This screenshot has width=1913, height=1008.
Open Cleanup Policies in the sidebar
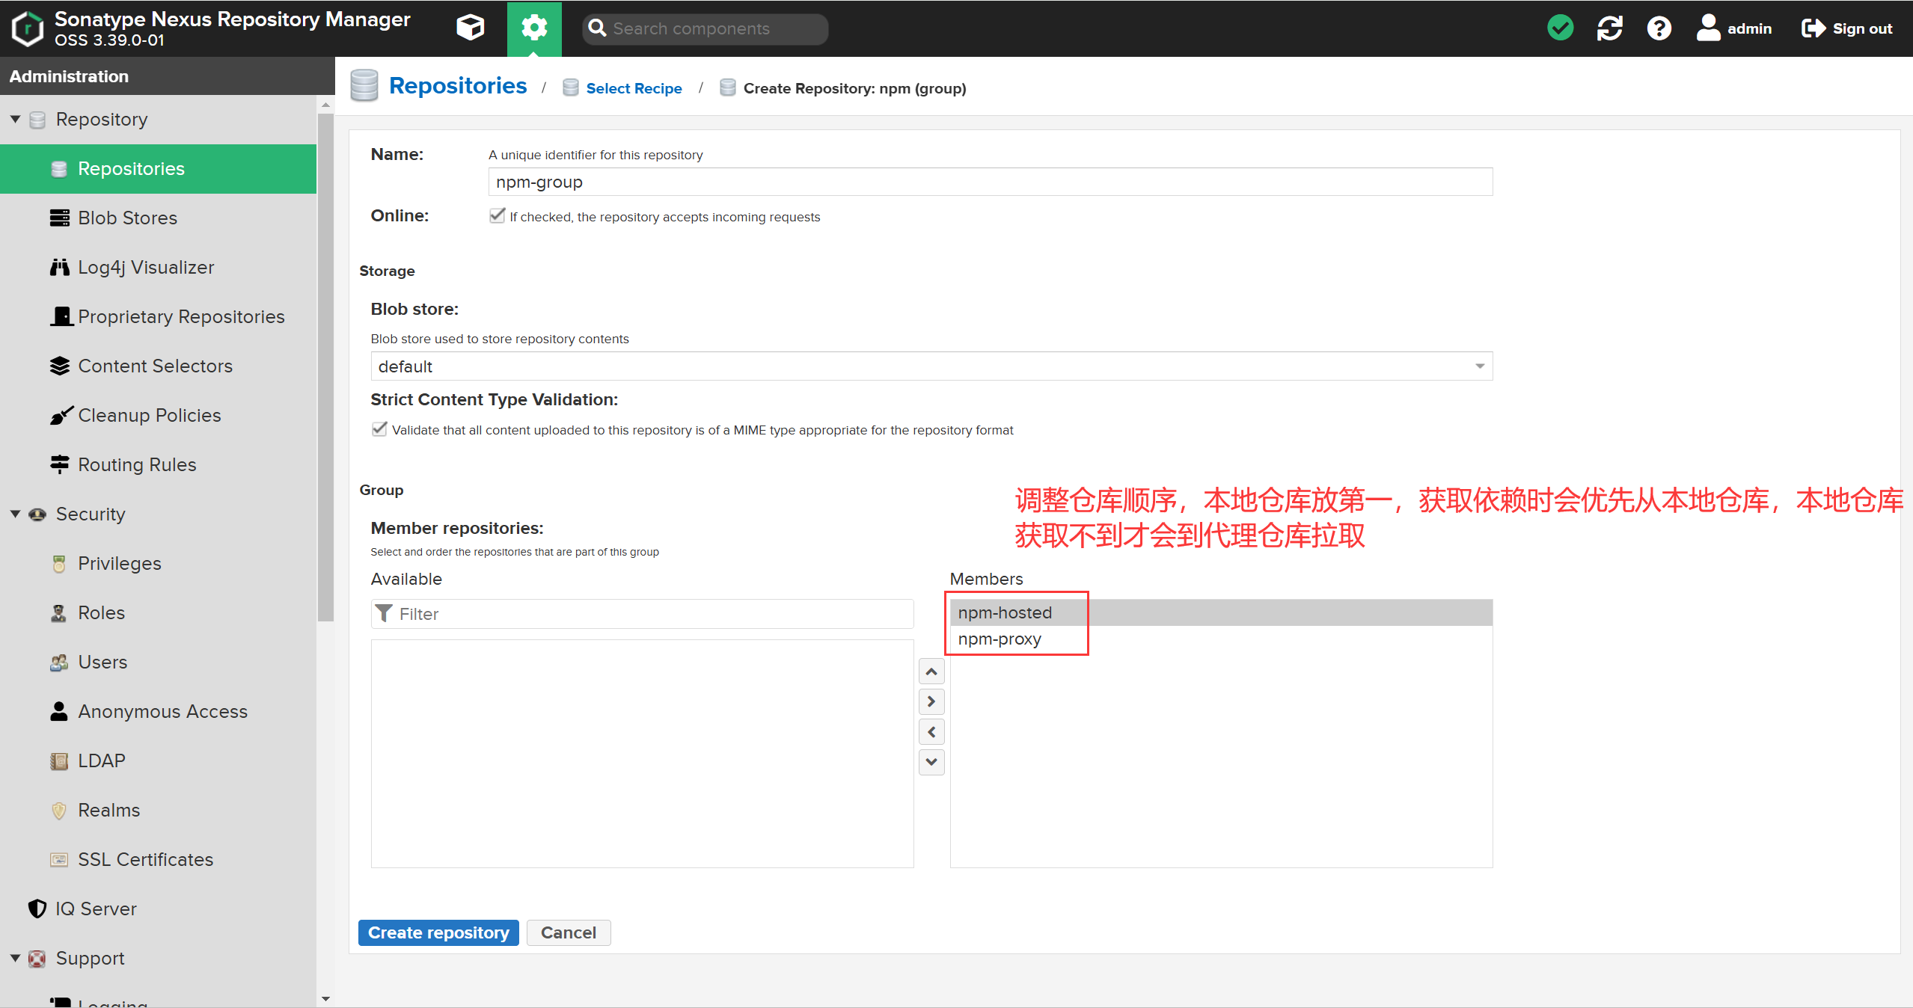click(149, 415)
